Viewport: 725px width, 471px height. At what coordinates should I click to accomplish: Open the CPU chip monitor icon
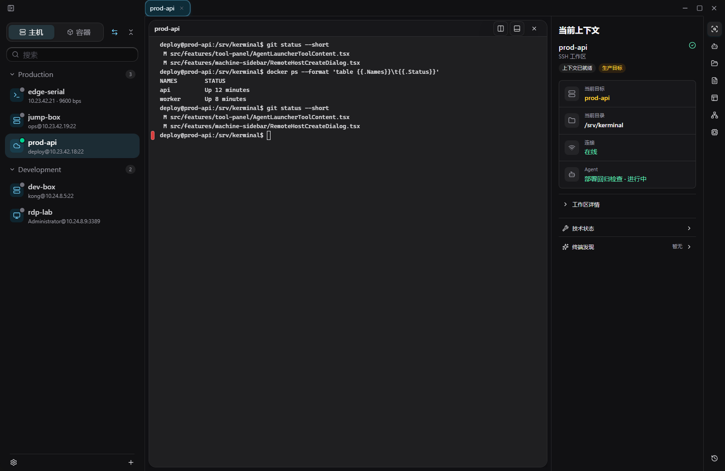point(715,132)
